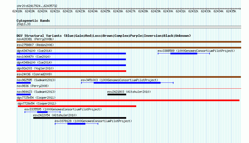Select long red bar under dgv7725n54

128,100
